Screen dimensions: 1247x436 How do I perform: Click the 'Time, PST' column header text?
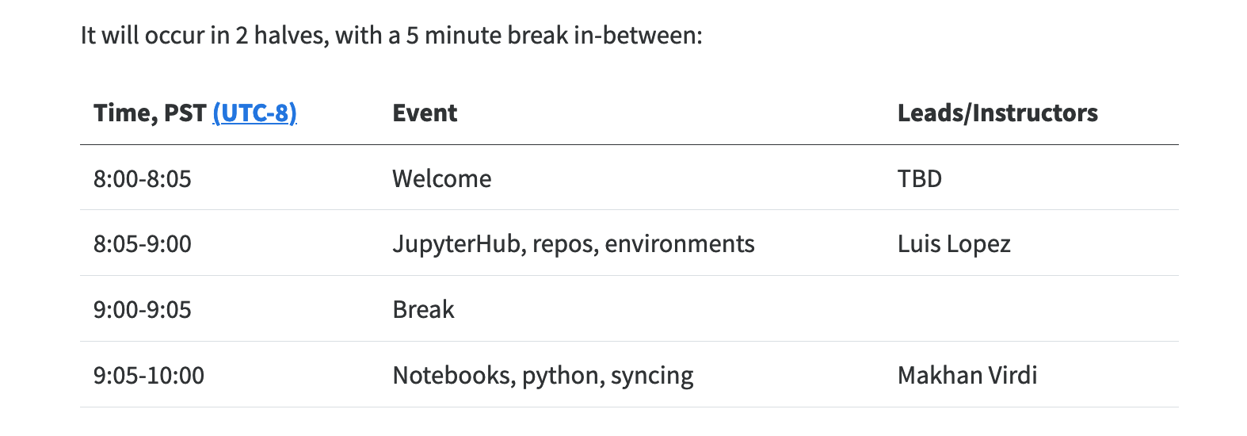click(150, 113)
